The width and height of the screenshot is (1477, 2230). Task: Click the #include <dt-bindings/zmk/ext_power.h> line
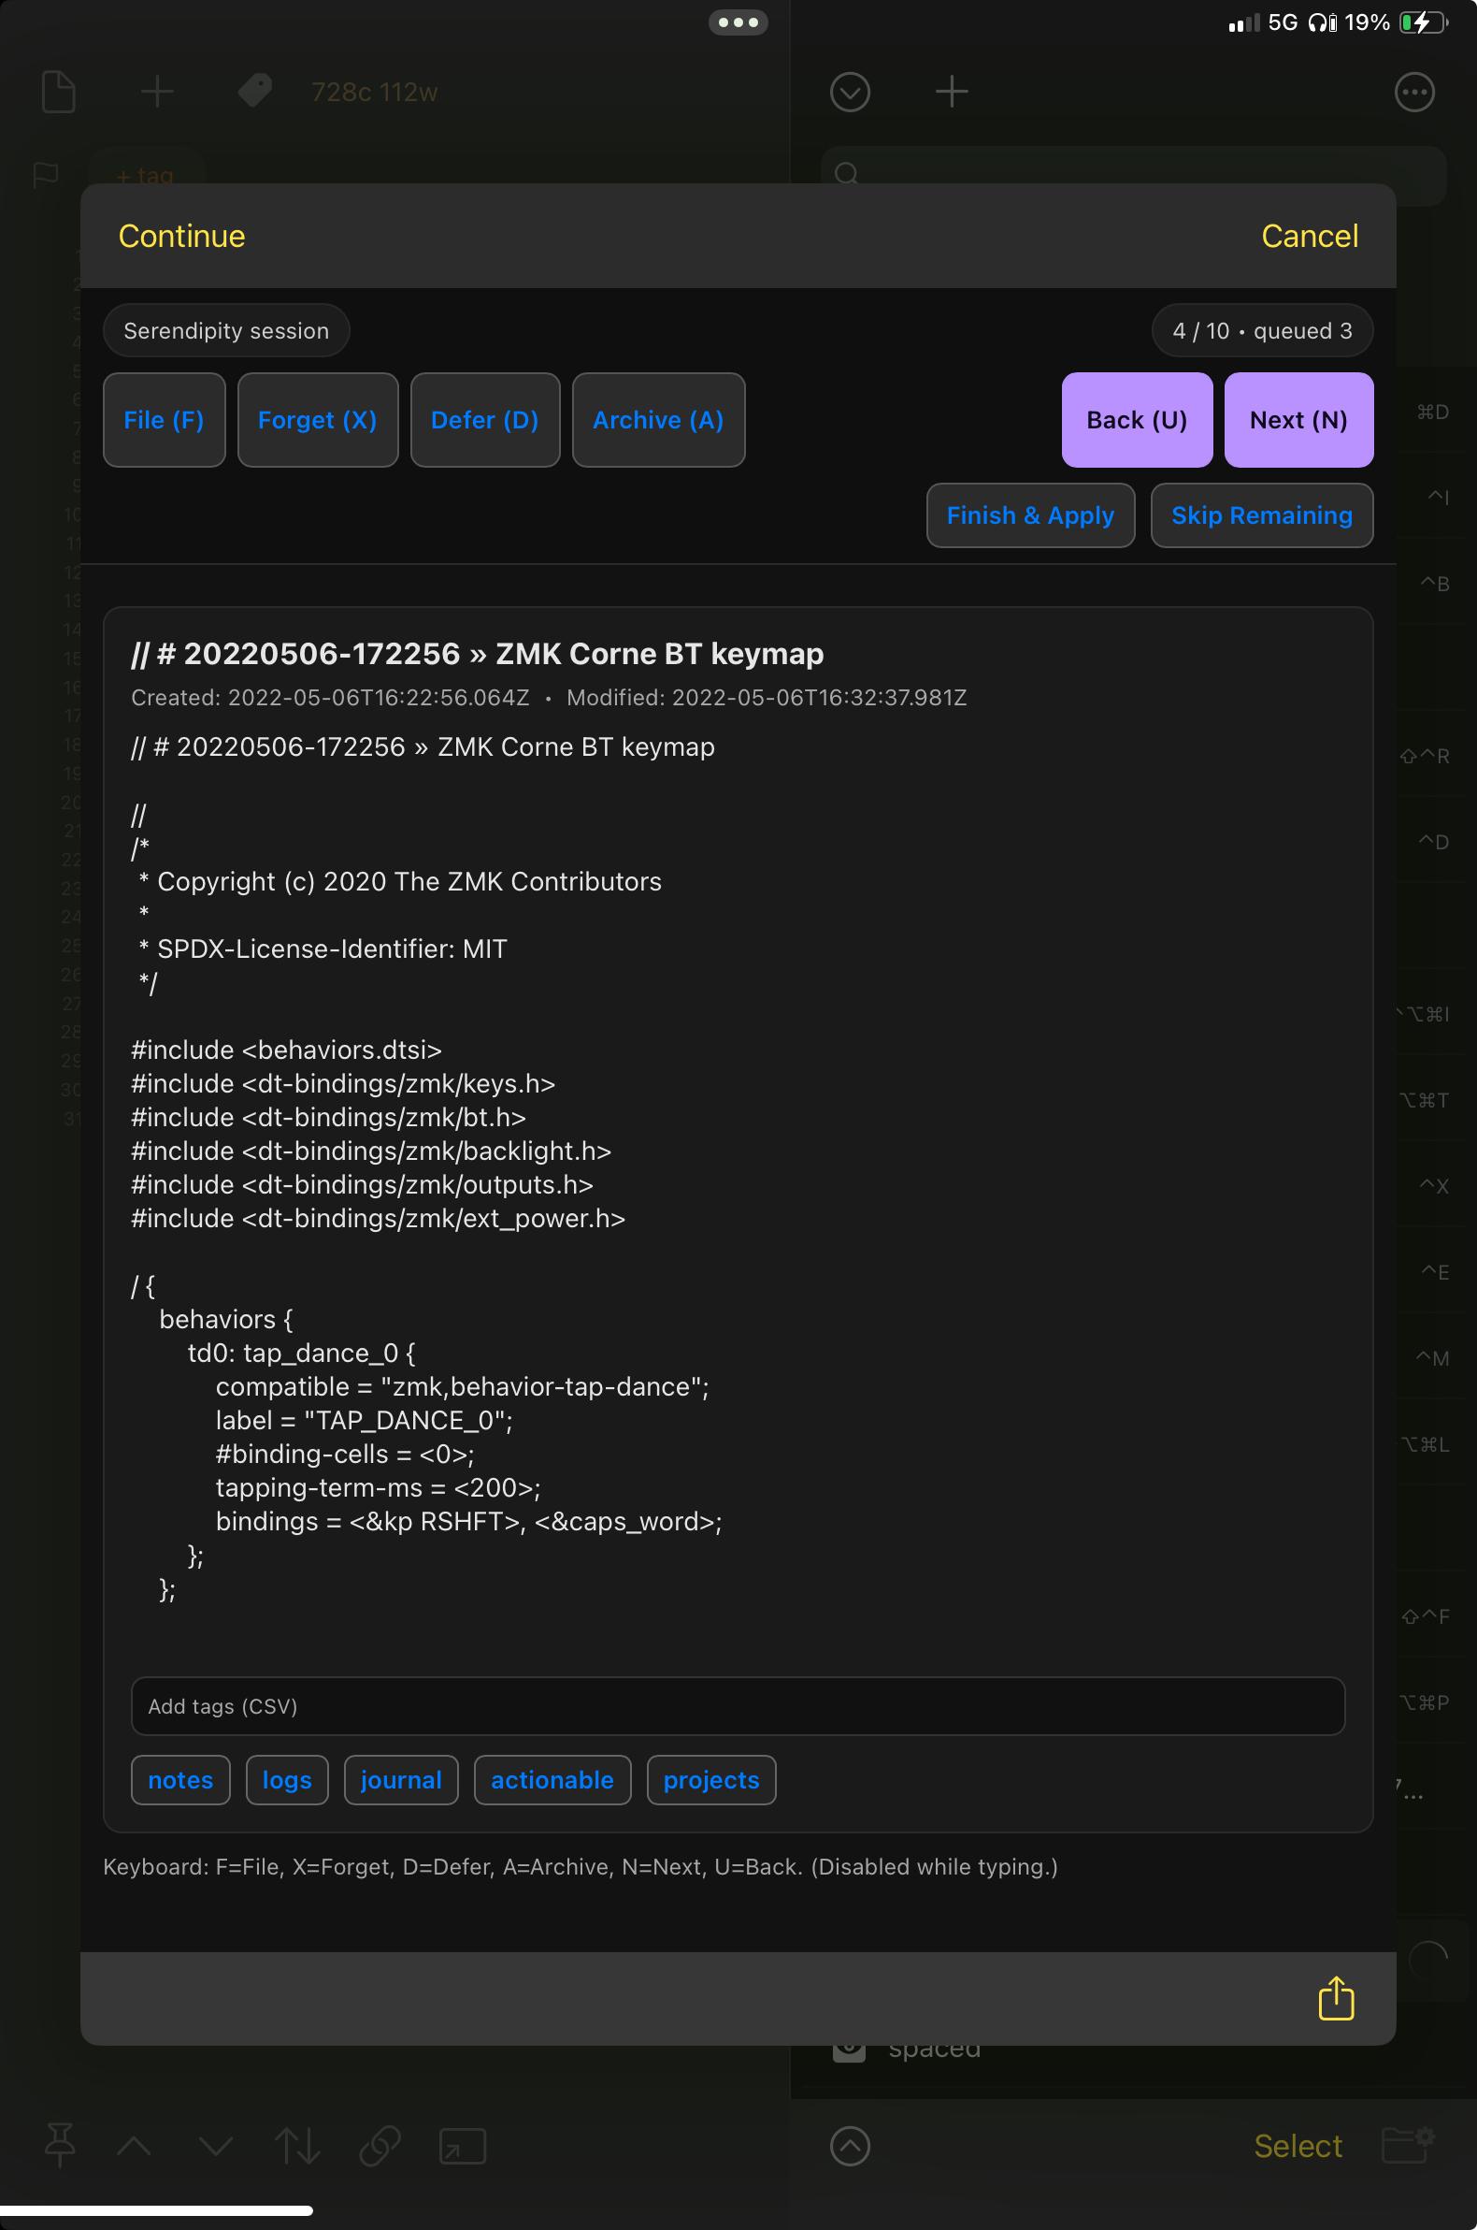tap(379, 1219)
